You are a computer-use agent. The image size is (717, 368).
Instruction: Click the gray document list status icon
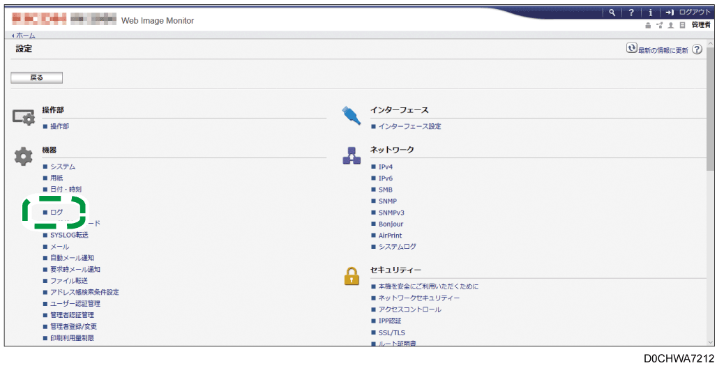pos(682,26)
